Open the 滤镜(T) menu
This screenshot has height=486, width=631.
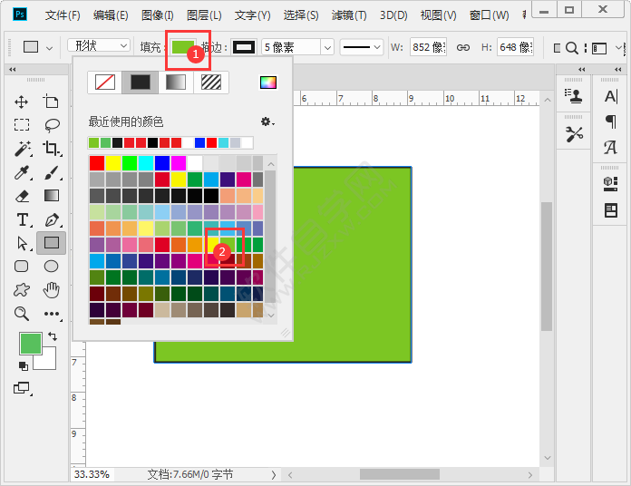(x=349, y=15)
